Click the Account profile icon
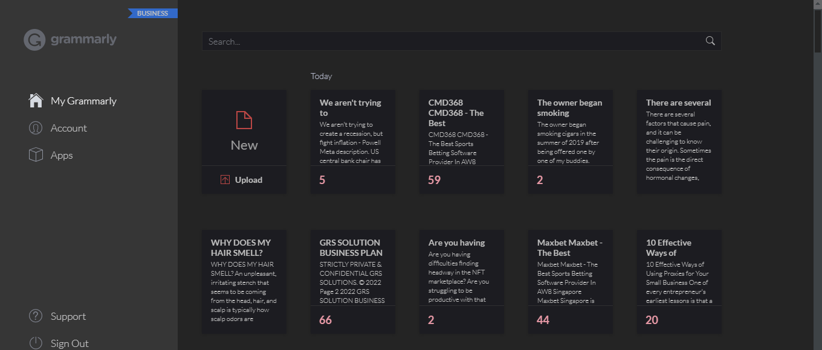This screenshot has width=822, height=350. click(x=36, y=128)
